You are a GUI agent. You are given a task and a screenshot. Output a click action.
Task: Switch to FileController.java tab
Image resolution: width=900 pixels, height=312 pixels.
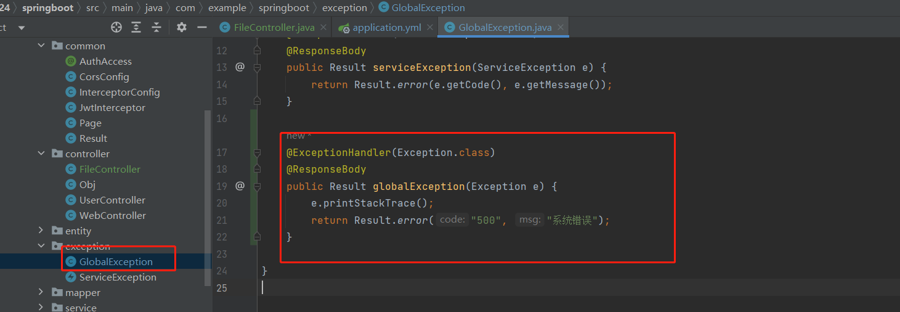[x=274, y=27]
